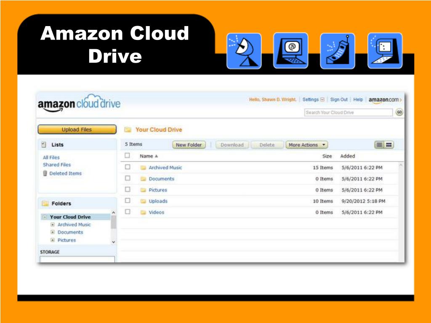Click the Upload Files button
The image size is (431, 323).
(x=77, y=130)
